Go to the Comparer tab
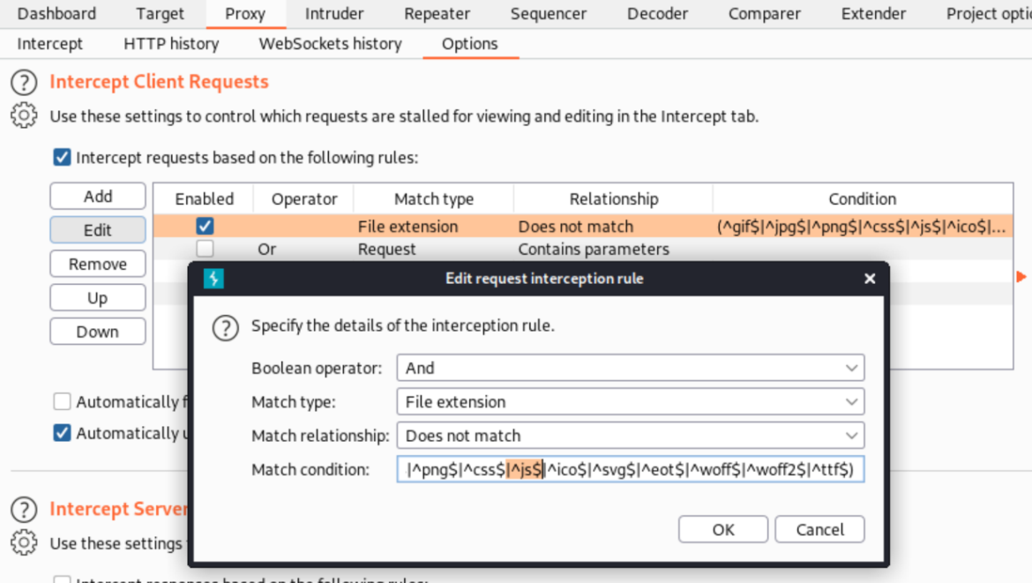 (x=764, y=14)
